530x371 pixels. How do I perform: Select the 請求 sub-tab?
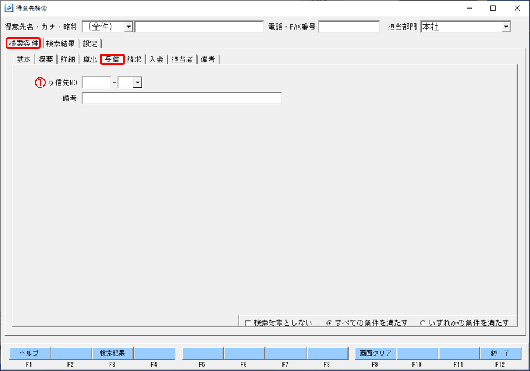[x=134, y=59]
